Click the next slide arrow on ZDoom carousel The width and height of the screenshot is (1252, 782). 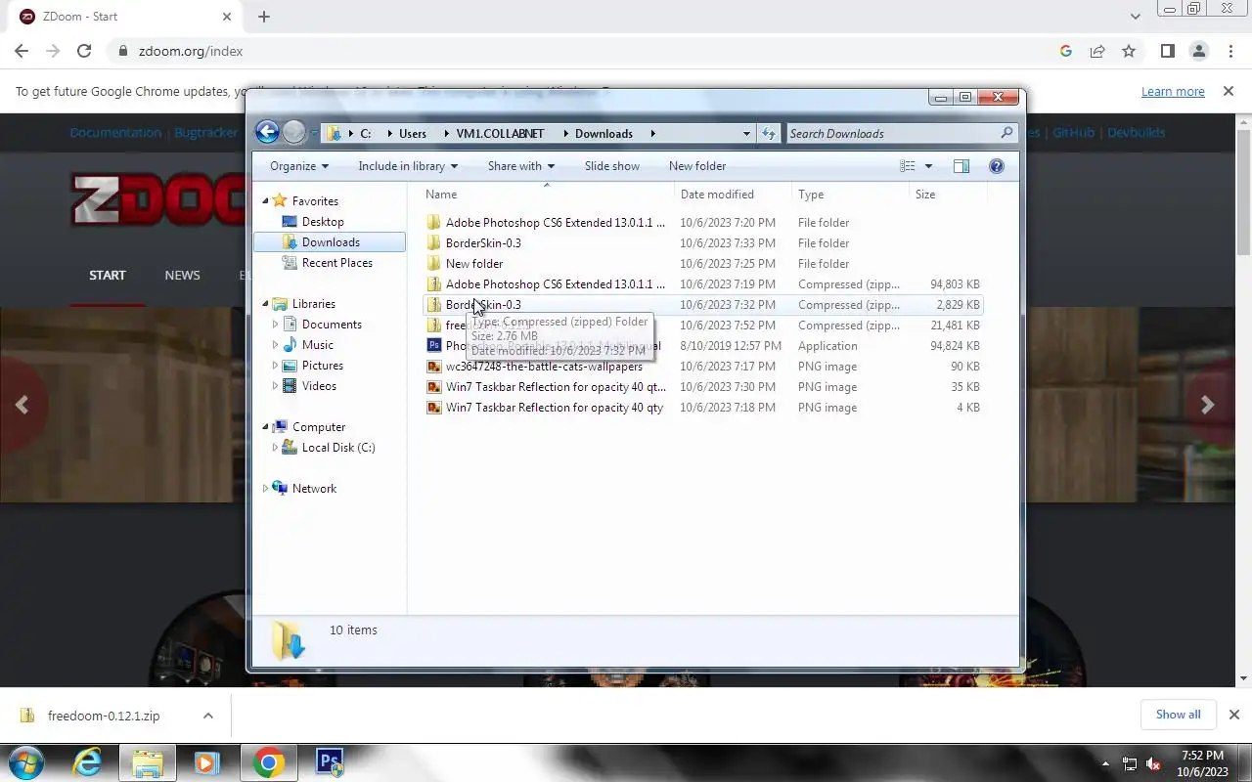pos(1208,405)
